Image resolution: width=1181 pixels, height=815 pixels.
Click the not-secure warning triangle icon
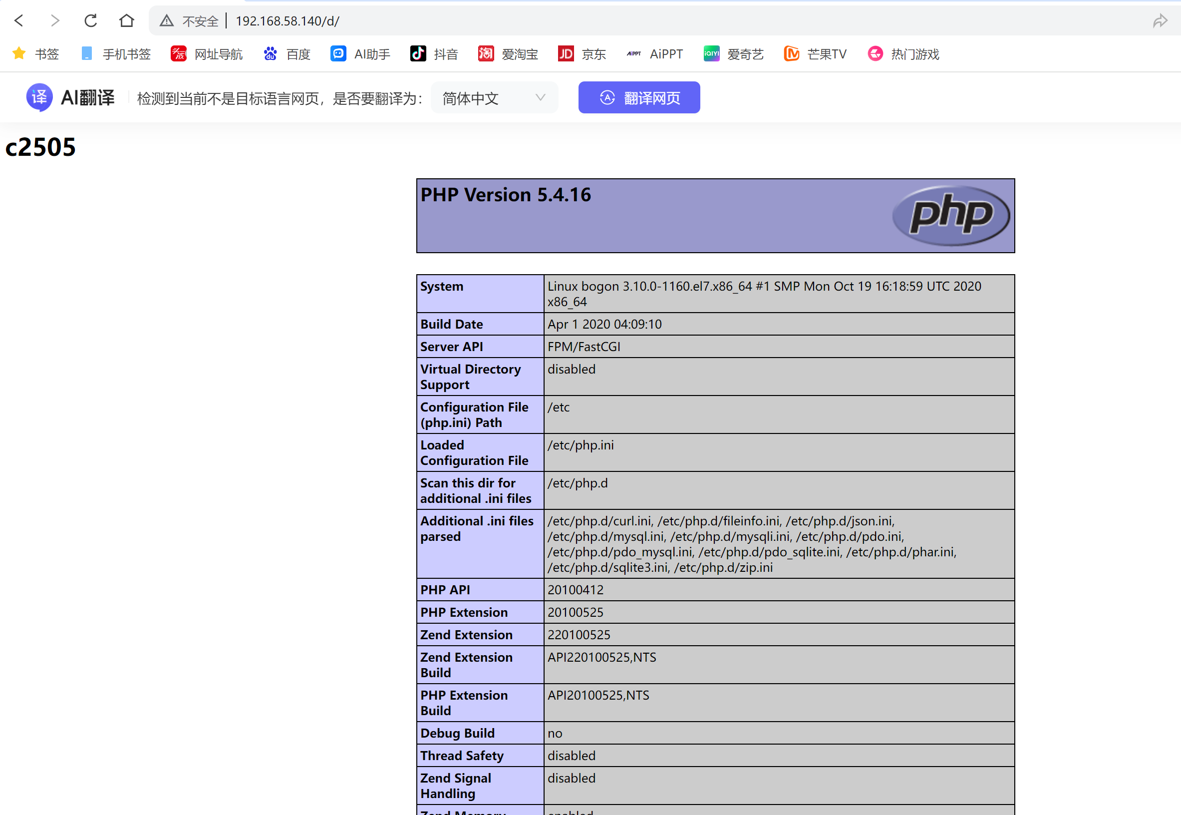tap(166, 21)
